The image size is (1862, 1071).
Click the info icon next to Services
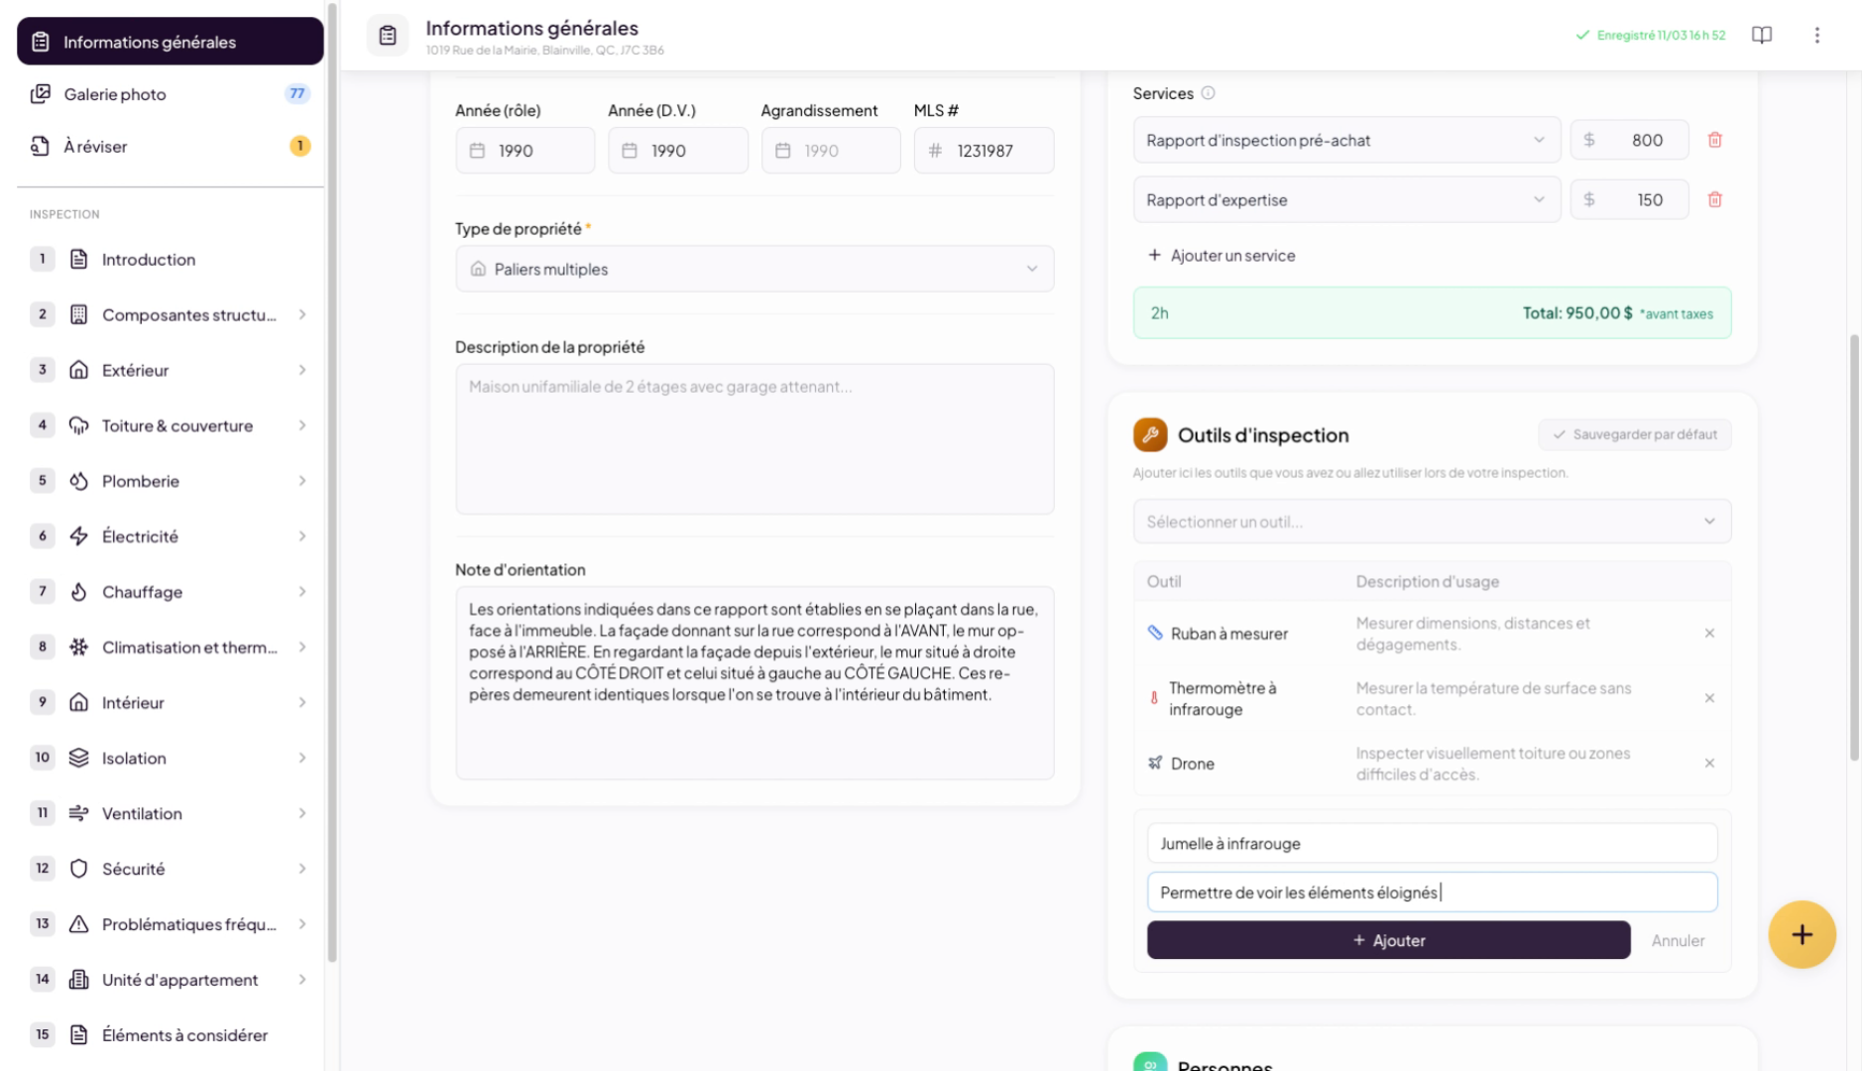coord(1208,93)
